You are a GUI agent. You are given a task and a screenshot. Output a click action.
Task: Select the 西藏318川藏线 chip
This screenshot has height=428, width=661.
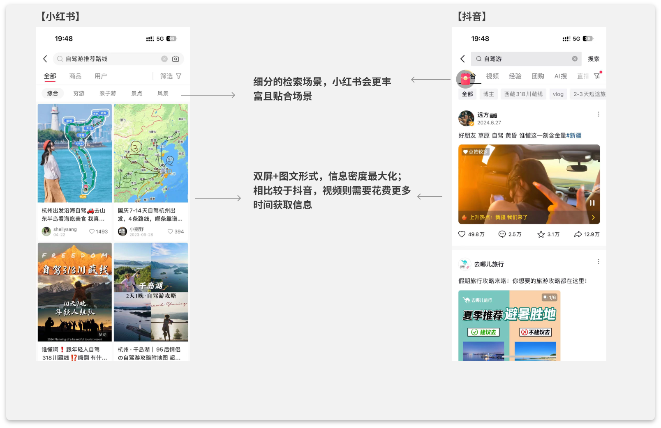pyautogui.click(x=523, y=94)
